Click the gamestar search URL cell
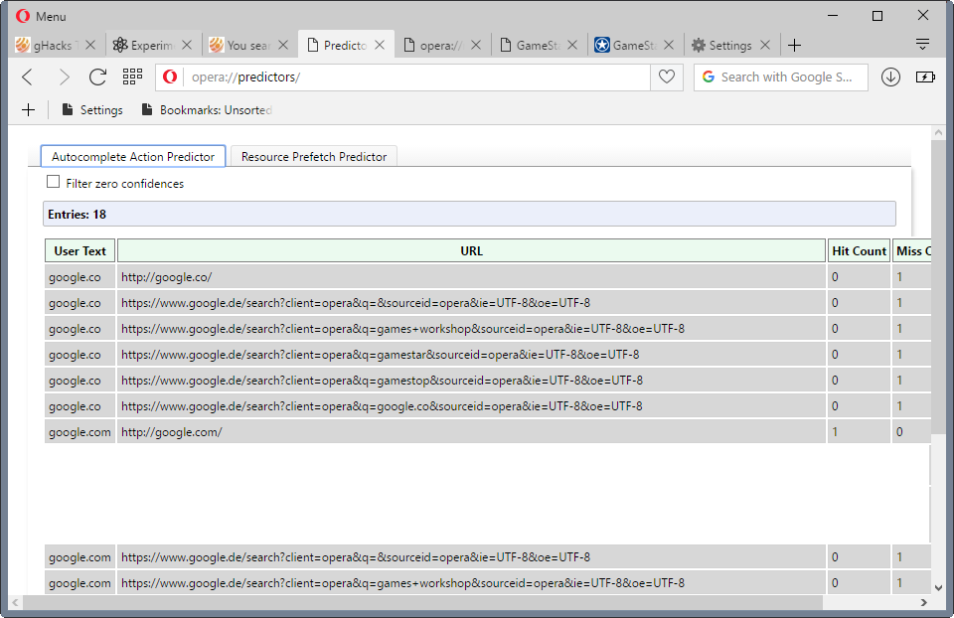This screenshot has width=954, height=618. click(471, 354)
